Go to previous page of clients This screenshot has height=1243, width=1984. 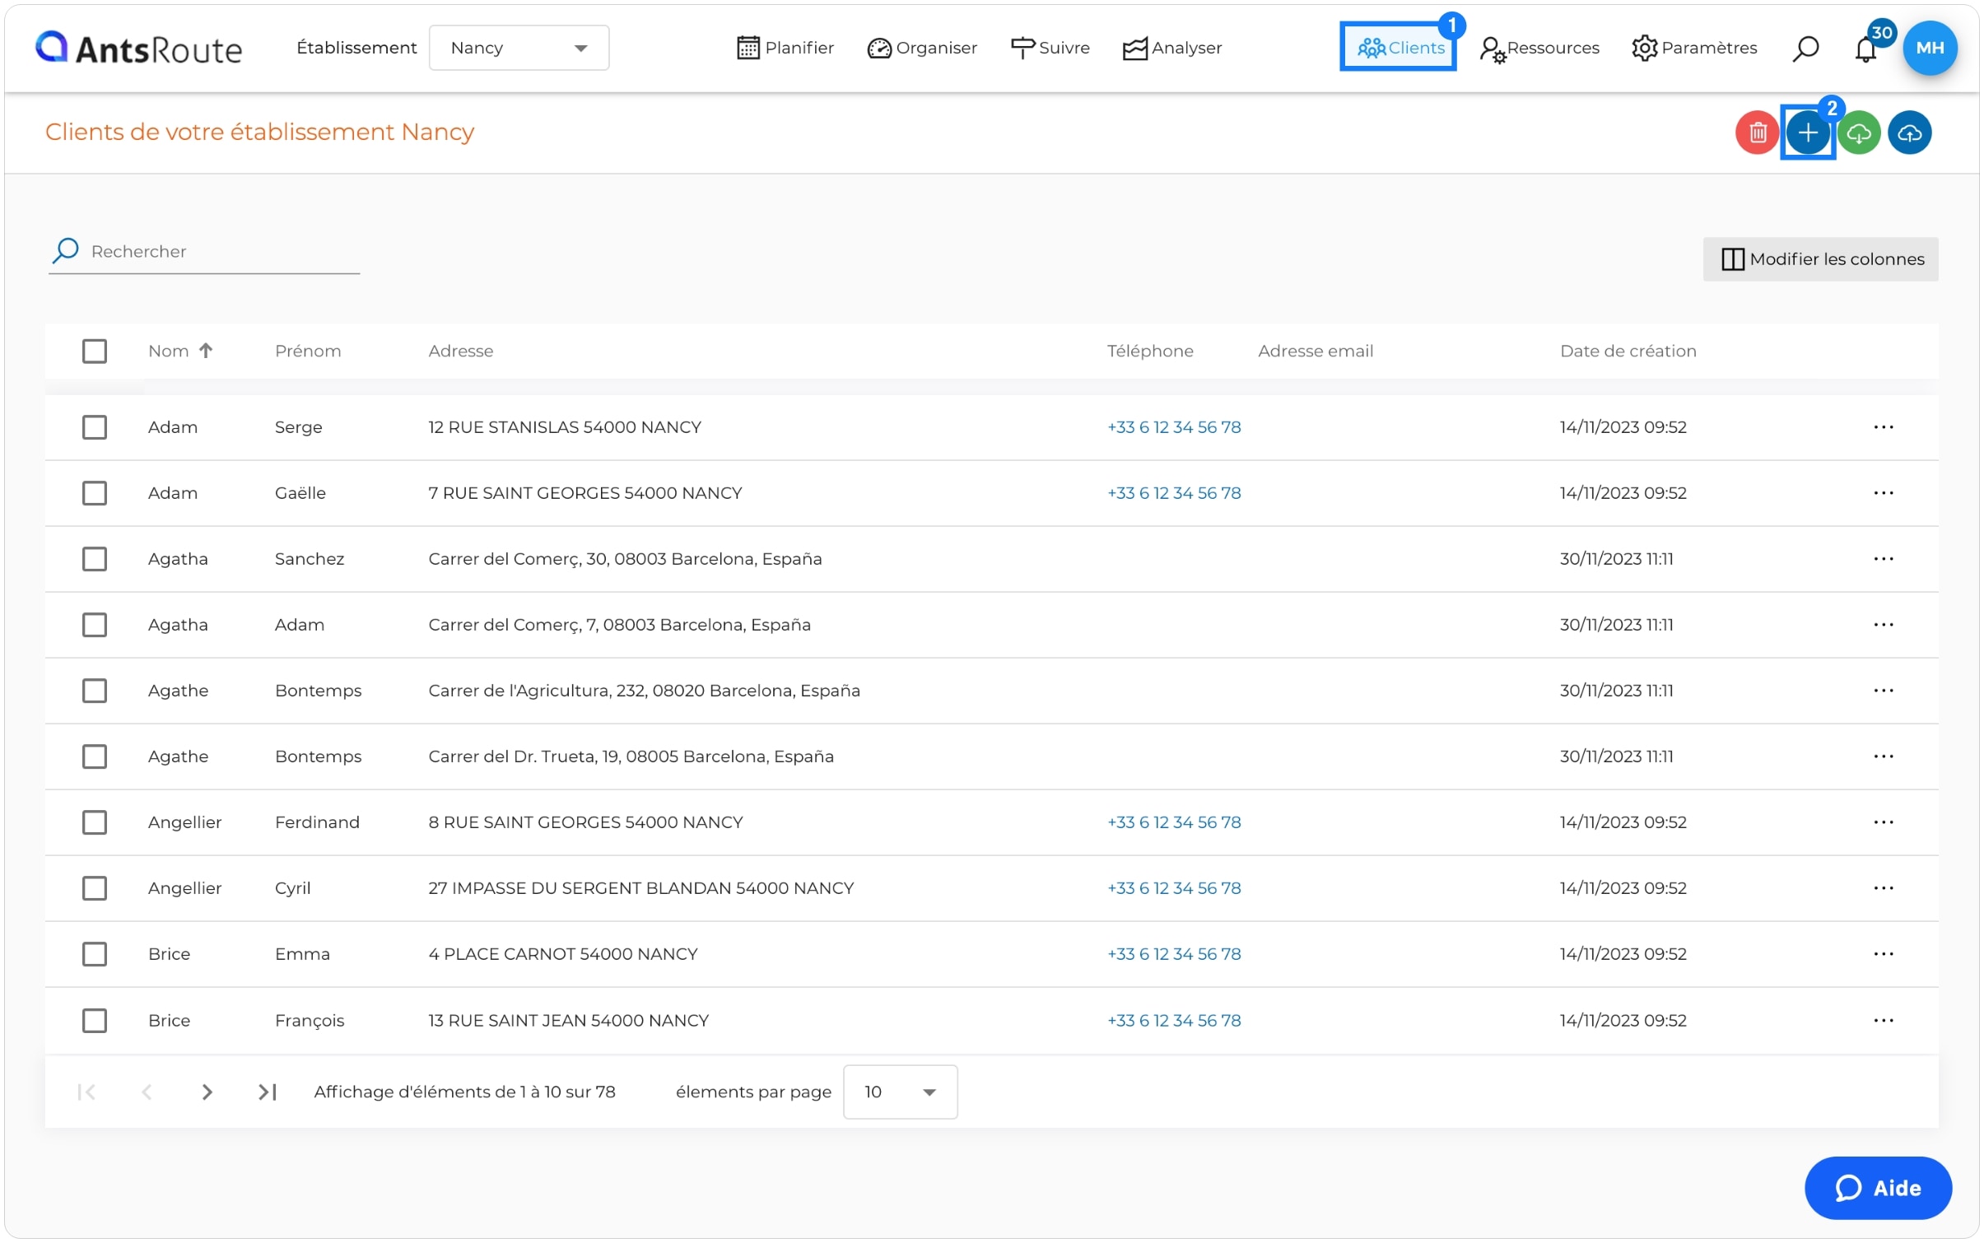tap(147, 1092)
